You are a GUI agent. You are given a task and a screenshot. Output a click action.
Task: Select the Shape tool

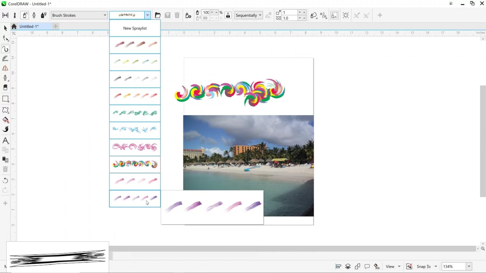tap(5, 38)
